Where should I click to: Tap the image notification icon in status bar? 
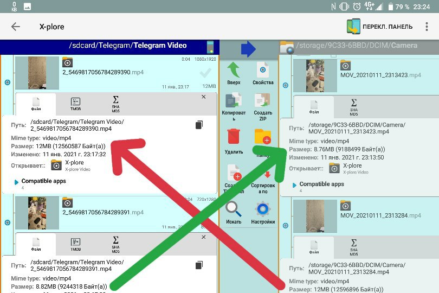point(27,7)
